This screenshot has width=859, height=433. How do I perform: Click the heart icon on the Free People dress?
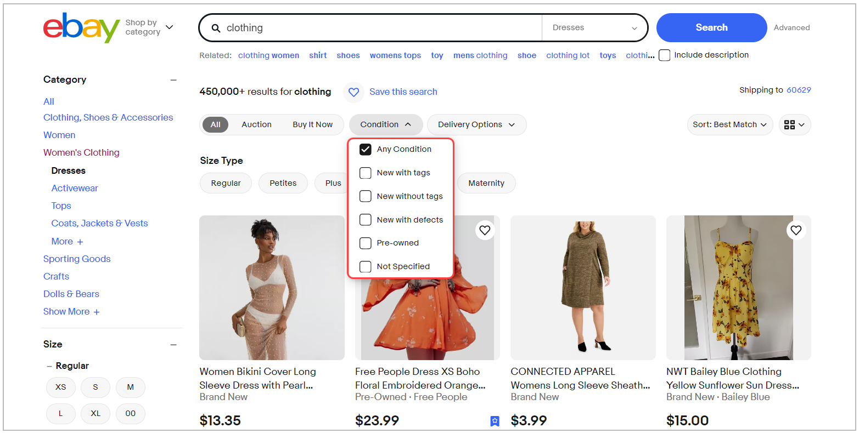click(485, 230)
